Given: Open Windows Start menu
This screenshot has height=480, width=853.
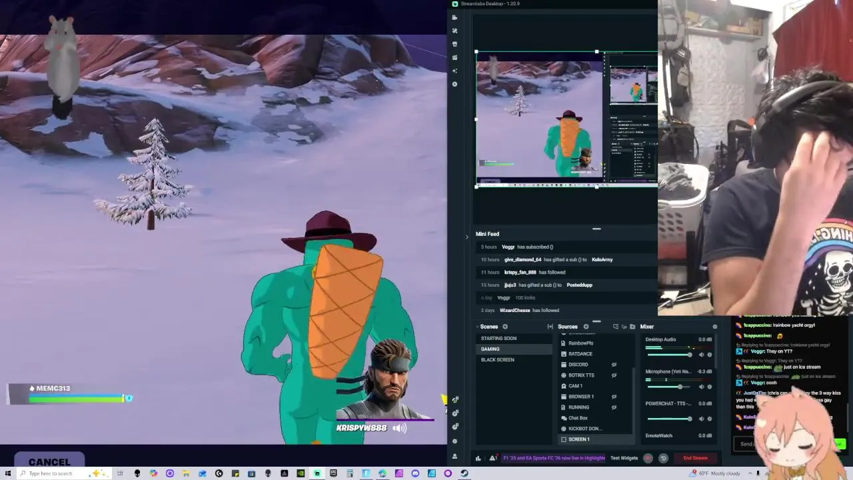Looking at the screenshot, I should click(8, 473).
